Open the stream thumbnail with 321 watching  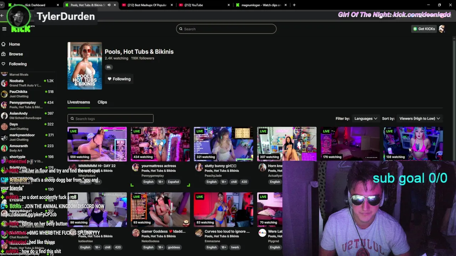coord(223,144)
